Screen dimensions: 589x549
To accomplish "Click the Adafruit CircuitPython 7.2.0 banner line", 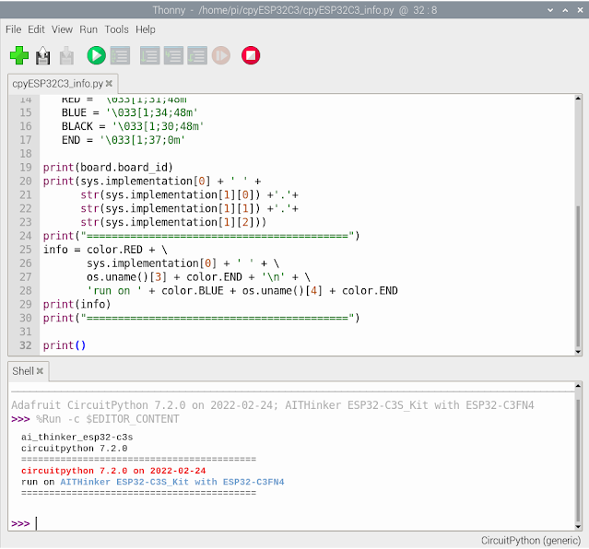I will pos(272,405).
